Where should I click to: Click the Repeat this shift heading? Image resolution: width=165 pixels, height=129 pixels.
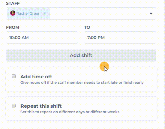41,106
